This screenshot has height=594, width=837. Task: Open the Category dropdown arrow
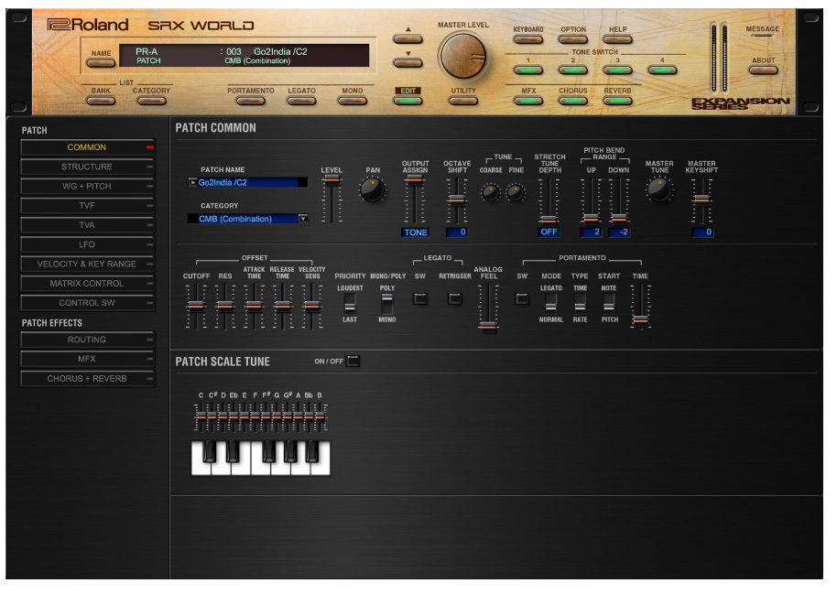pos(303,219)
